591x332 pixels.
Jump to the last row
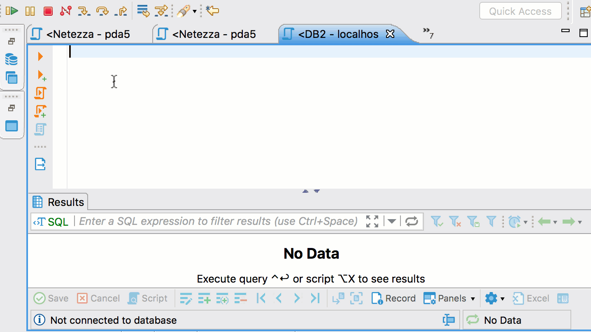coord(315,298)
